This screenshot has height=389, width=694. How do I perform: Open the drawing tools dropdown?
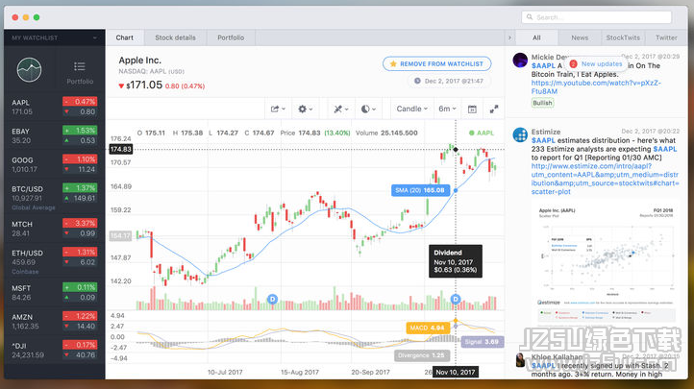pos(341,109)
